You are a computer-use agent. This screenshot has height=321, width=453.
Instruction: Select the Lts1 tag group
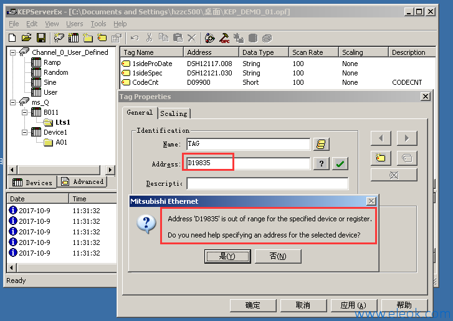(x=63, y=122)
